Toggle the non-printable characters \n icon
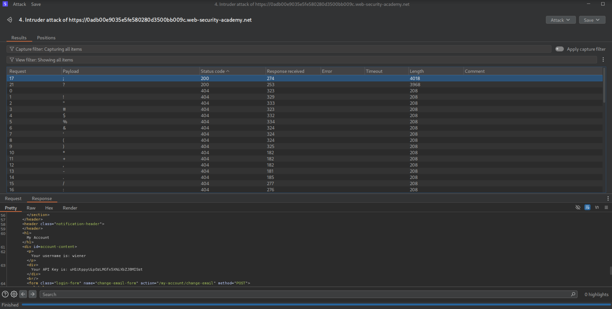Screen dimensions: 612x309 pos(597,207)
